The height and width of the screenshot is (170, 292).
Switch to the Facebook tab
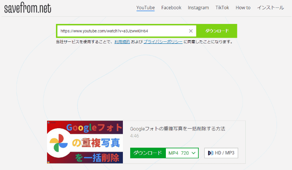171,8
